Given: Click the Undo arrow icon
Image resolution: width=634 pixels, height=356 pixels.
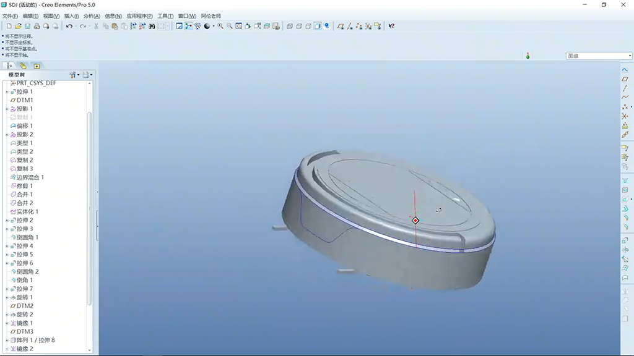Looking at the screenshot, I should 69,26.
